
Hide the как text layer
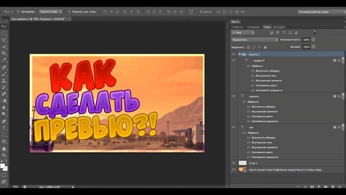coord(234,127)
